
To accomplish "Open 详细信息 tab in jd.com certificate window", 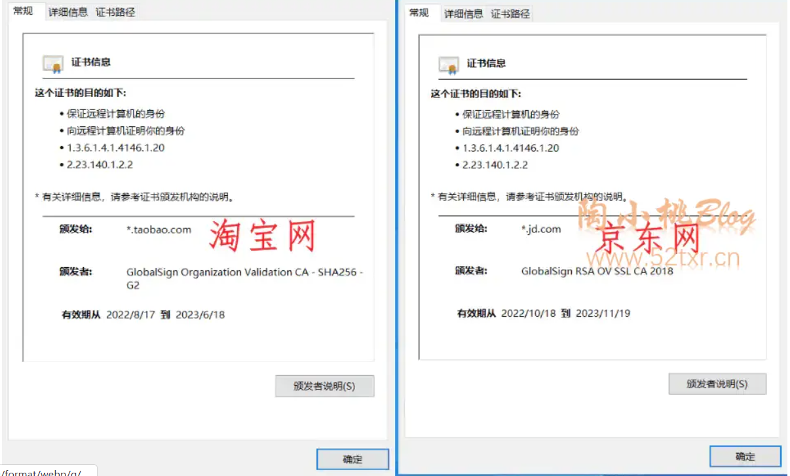I will pyautogui.click(x=463, y=14).
